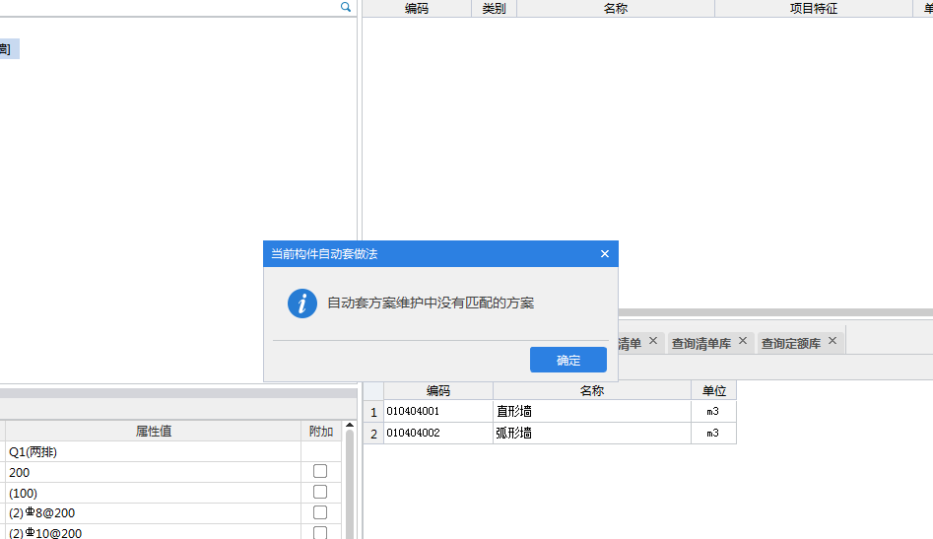Select the 弧形墙 name cell
This screenshot has width=933, height=539.
591,434
